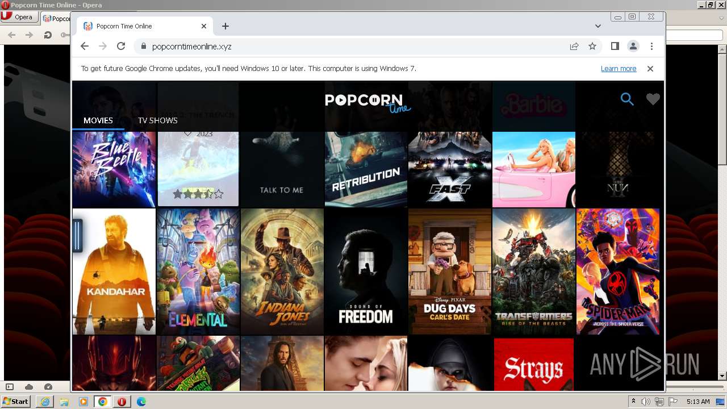Open the Kandahar poster

(x=114, y=272)
